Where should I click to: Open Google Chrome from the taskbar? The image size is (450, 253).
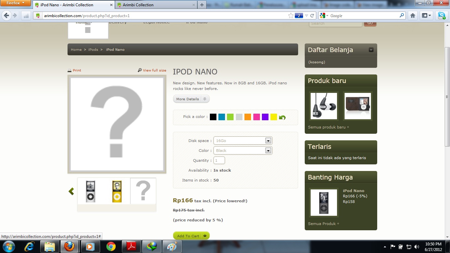tap(111, 246)
